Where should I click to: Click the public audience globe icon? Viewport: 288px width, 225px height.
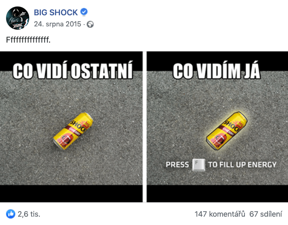[x=90, y=25]
